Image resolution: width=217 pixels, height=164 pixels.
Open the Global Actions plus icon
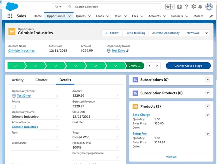pos(179,7)
